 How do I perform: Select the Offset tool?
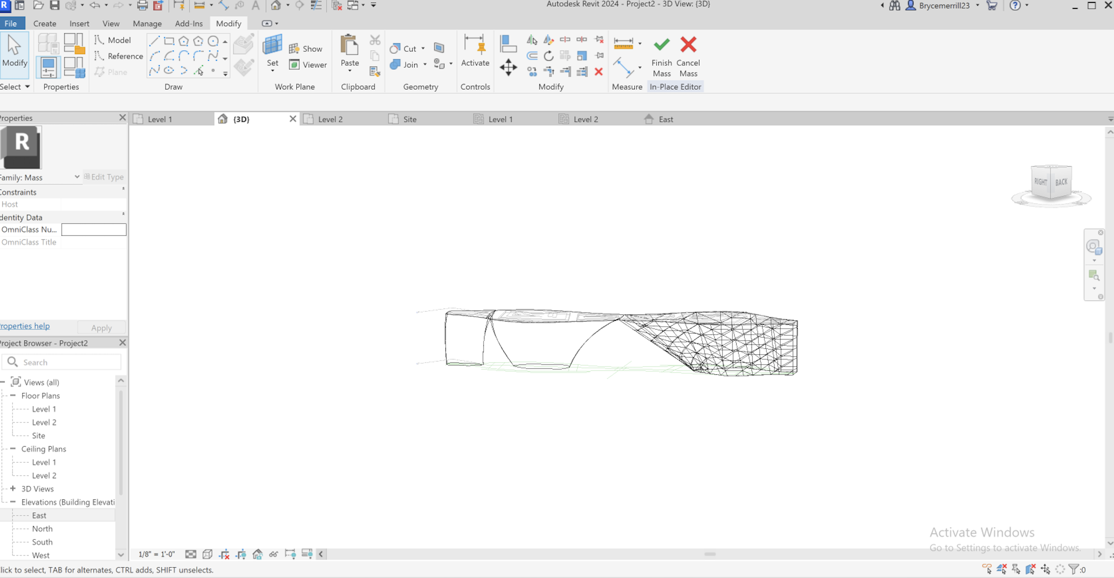tap(533, 55)
